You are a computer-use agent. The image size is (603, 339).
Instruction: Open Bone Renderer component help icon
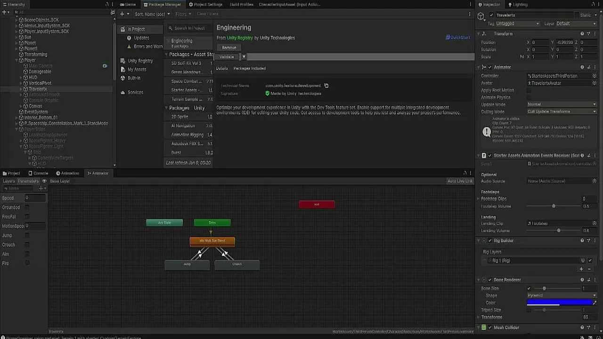coord(582,280)
